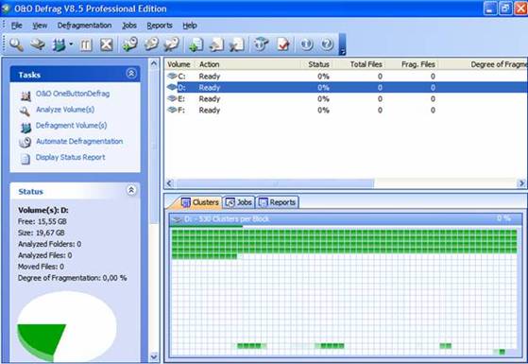
Task: Stop the job with the X toolbar icon
Action: 107,44
